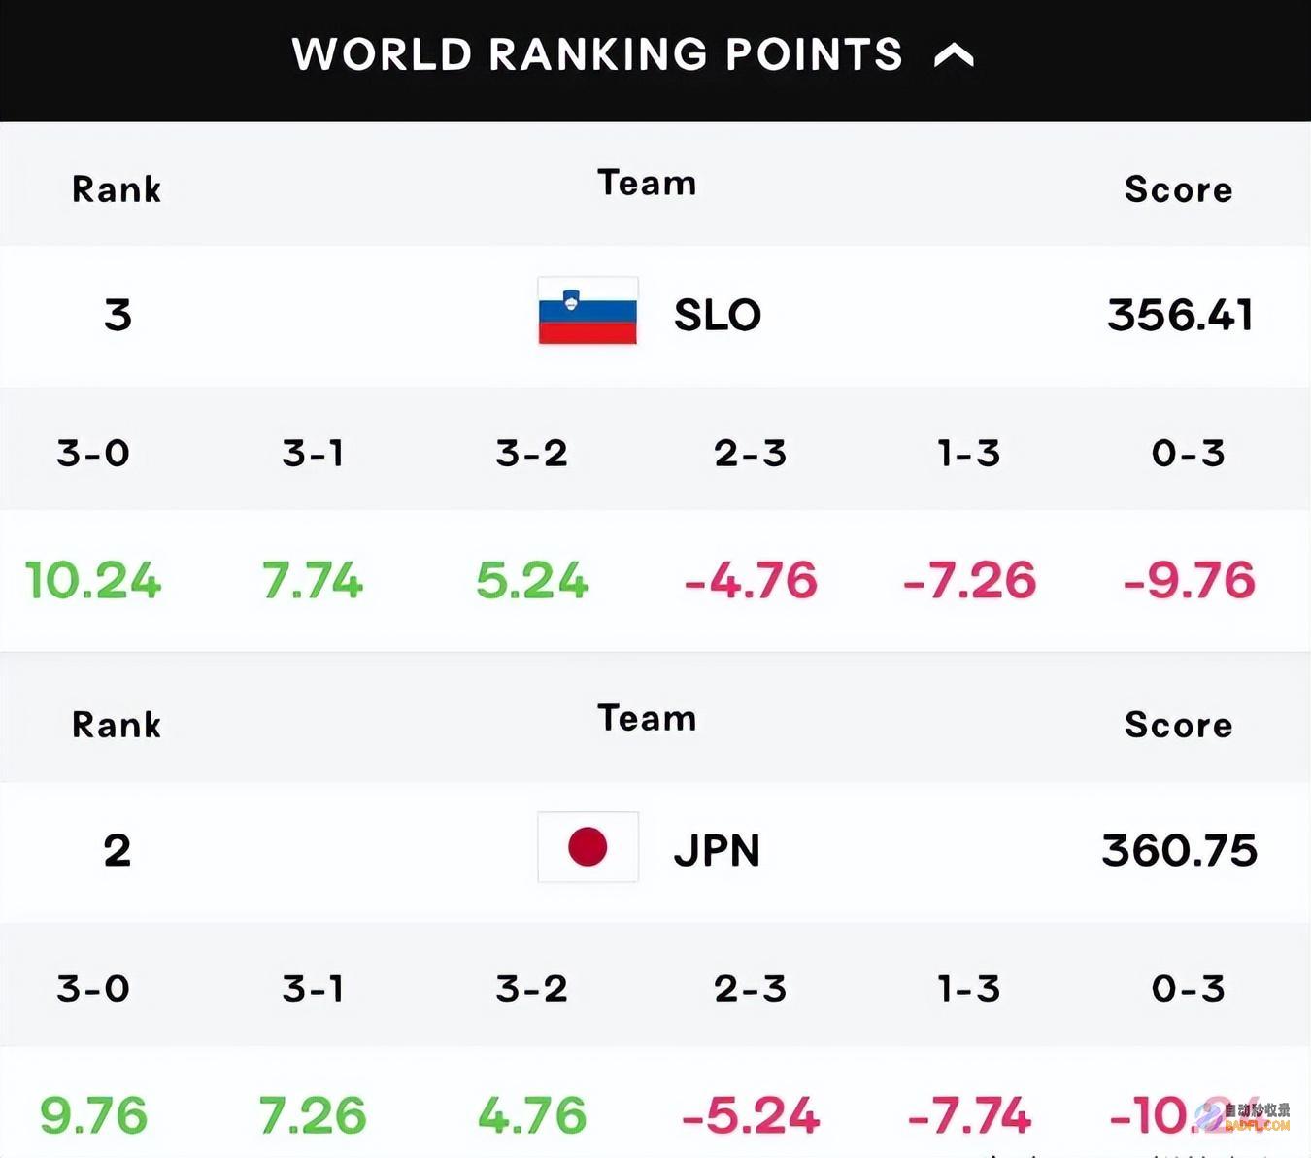The width and height of the screenshot is (1311, 1158).
Task: Click Slovenia's score 356.41
Action: 1180,315
